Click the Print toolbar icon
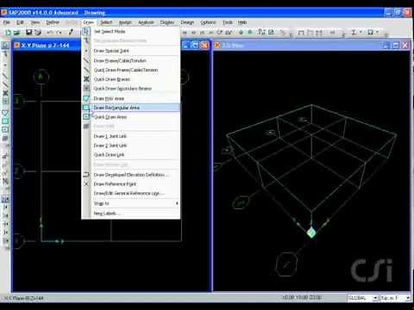Screen dimensions: 414x310 (38, 33)
